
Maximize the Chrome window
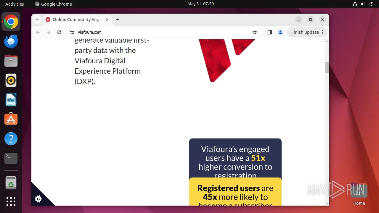click(x=311, y=20)
